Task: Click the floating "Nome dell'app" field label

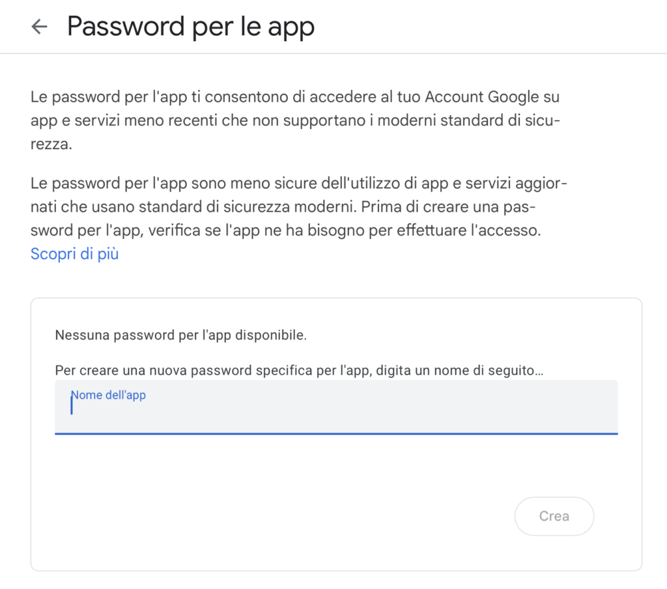Action: [x=108, y=395]
